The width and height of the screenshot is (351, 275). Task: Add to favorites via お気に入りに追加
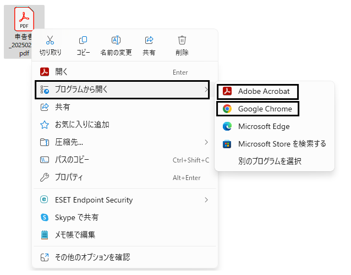(125, 125)
